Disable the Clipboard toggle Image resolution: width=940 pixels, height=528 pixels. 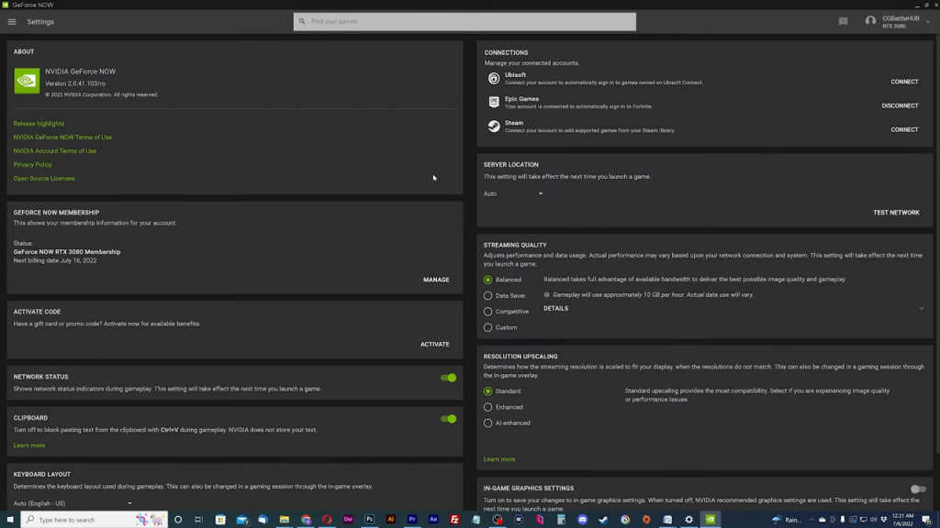(x=448, y=419)
